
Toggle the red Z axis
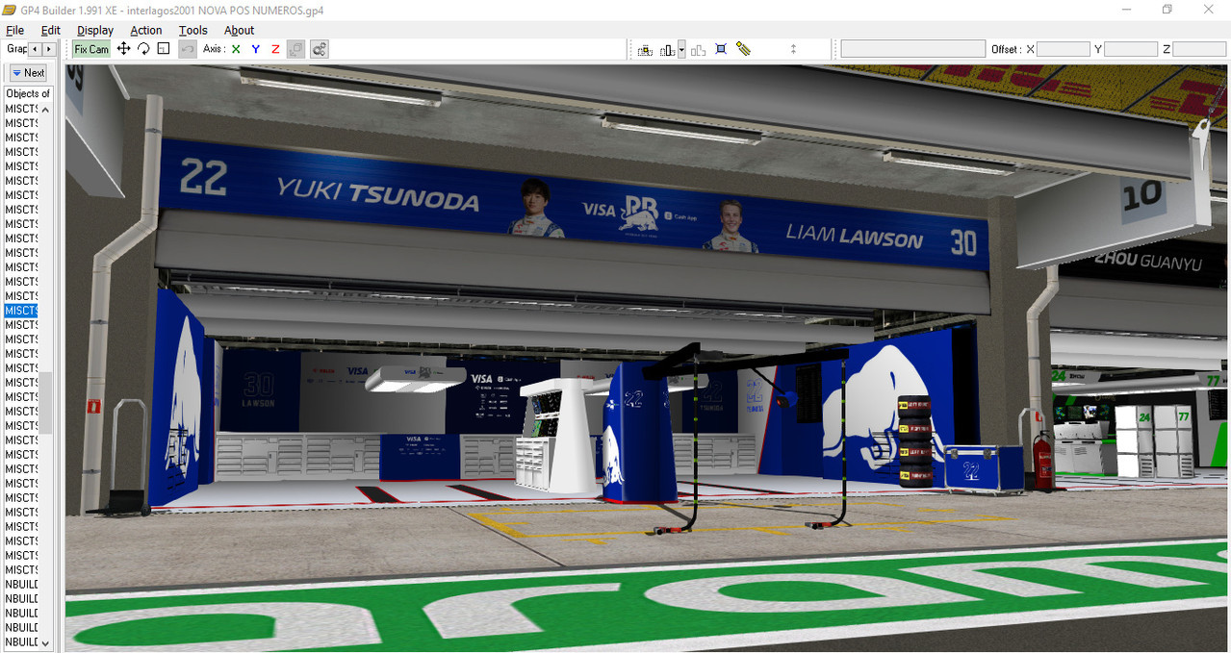point(275,49)
